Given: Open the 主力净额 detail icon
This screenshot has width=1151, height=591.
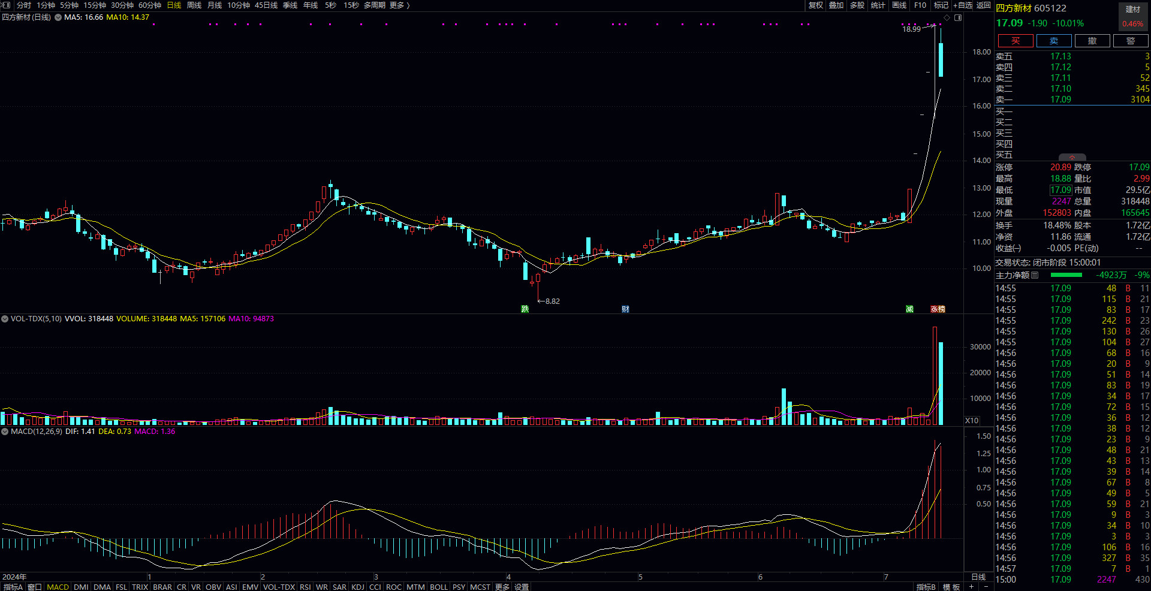Looking at the screenshot, I should tap(1035, 275).
